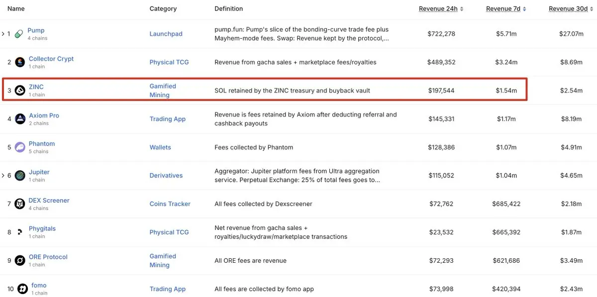Click the ORE Protocol circle logo
The height and width of the screenshot is (297, 597).
[20, 260]
